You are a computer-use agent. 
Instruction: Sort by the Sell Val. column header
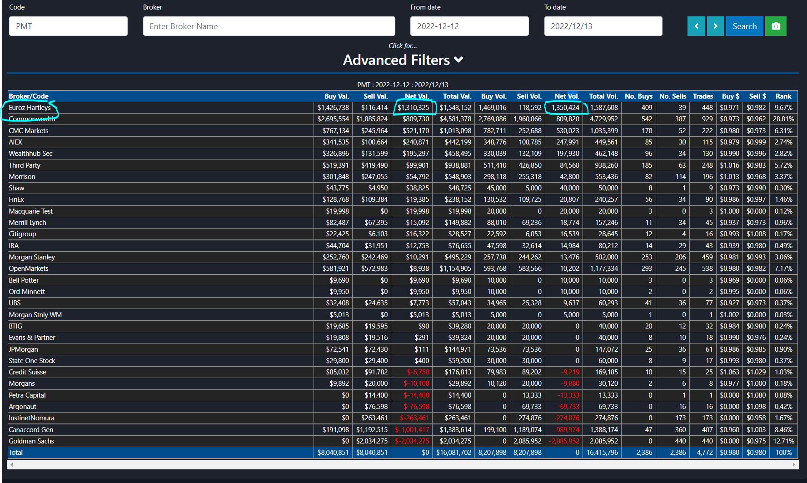click(376, 96)
